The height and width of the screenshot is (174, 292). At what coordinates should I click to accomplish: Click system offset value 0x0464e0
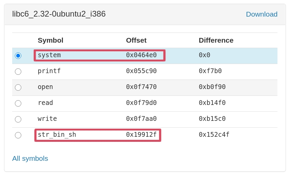(x=141, y=55)
